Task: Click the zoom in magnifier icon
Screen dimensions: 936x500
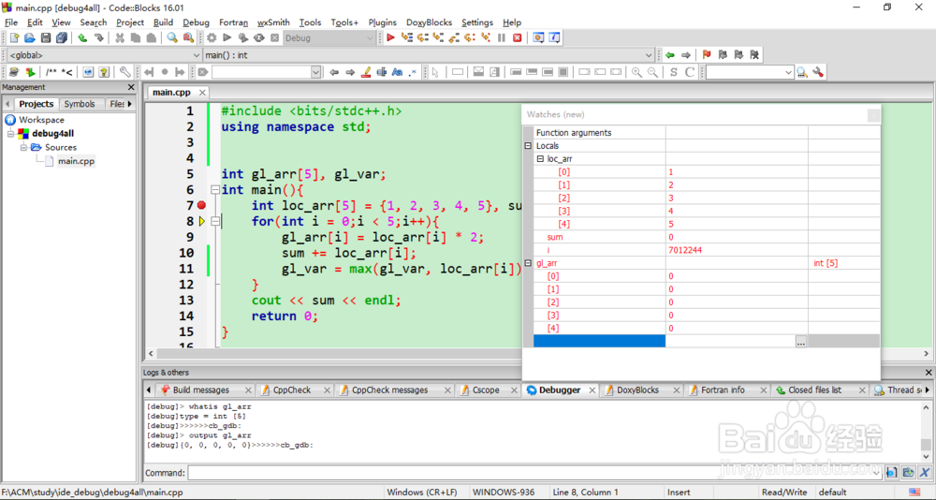Action: [x=636, y=72]
